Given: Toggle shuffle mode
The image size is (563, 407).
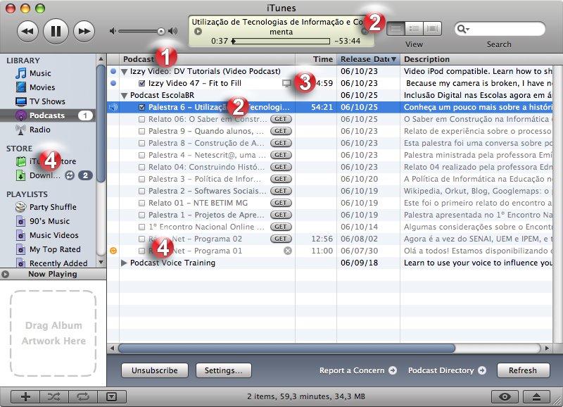Looking at the screenshot, I should 54,396.
